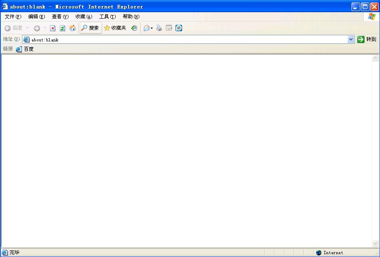380x257 pixels.
Task: Open the 文件(F) menu
Action: pos(13,17)
